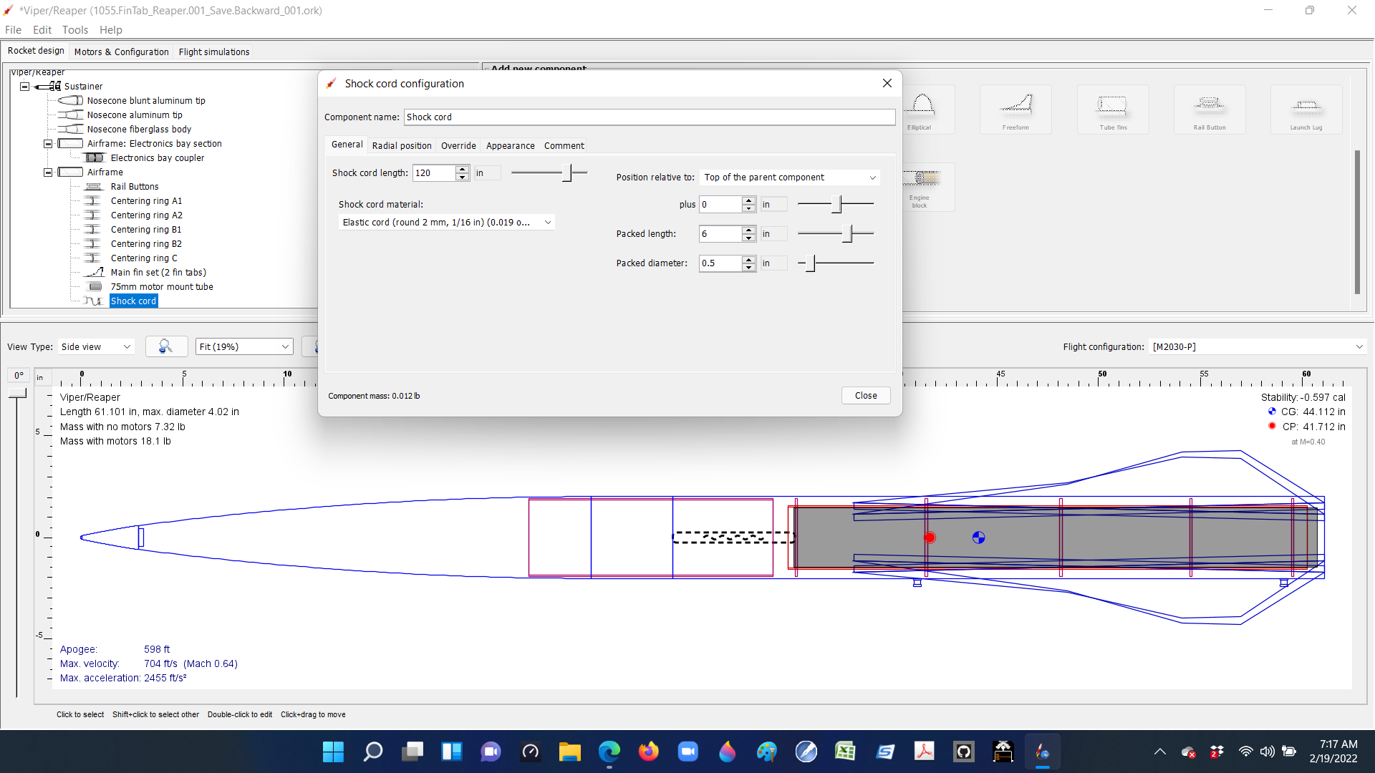Switch to Motors & Configuration tab
The width and height of the screenshot is (1375, 773).
[120, 52]
